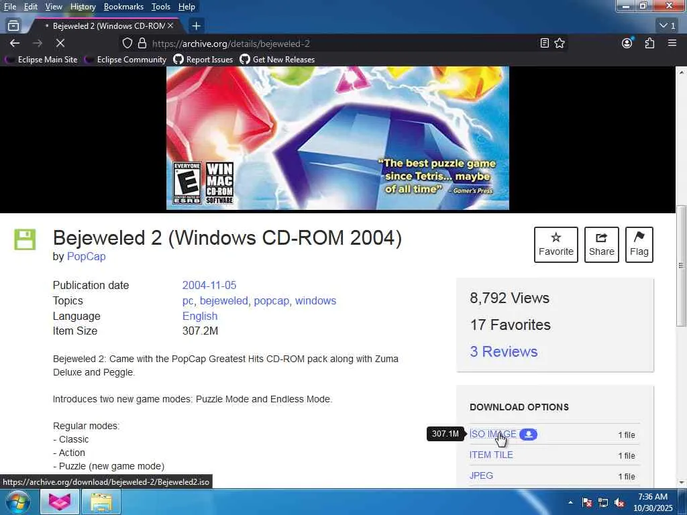Click the Share button
Viewport: 687px width, 515px height.
602,245
